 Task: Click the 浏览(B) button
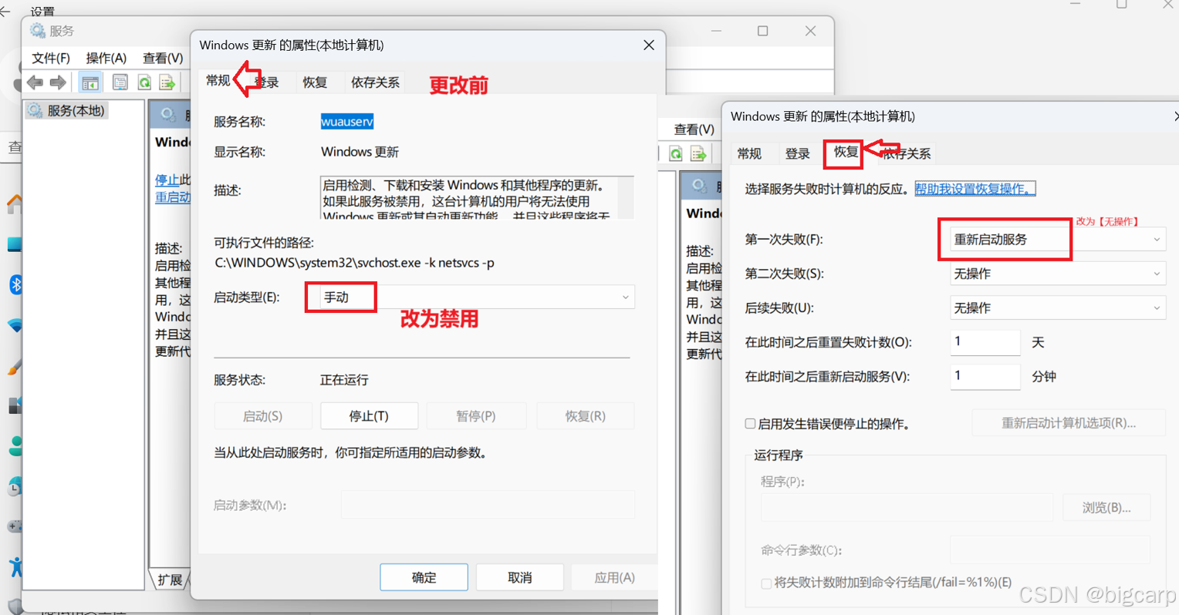[1106, 507]
